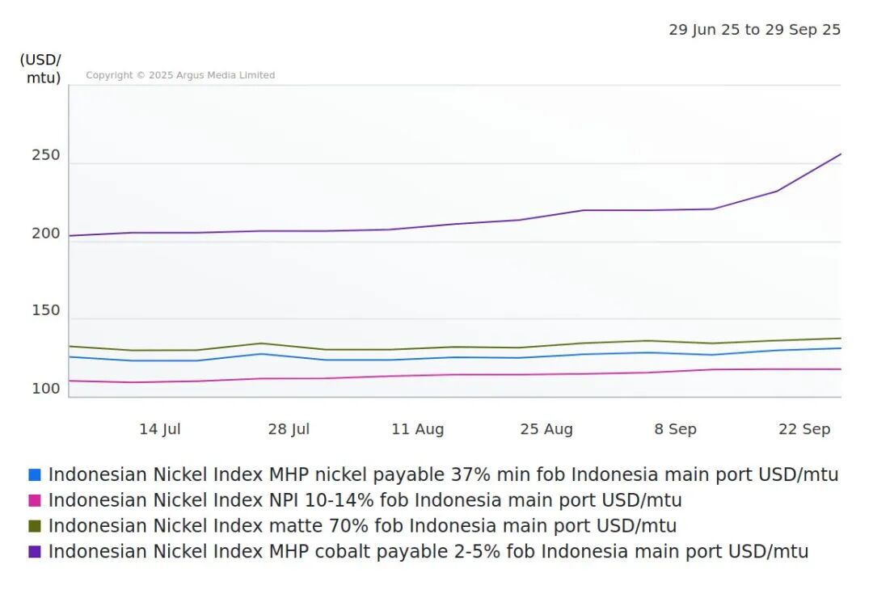The image size is (873, 594).
Task: Select the 14 Jul x-axis label
Action: coord(159,429)
